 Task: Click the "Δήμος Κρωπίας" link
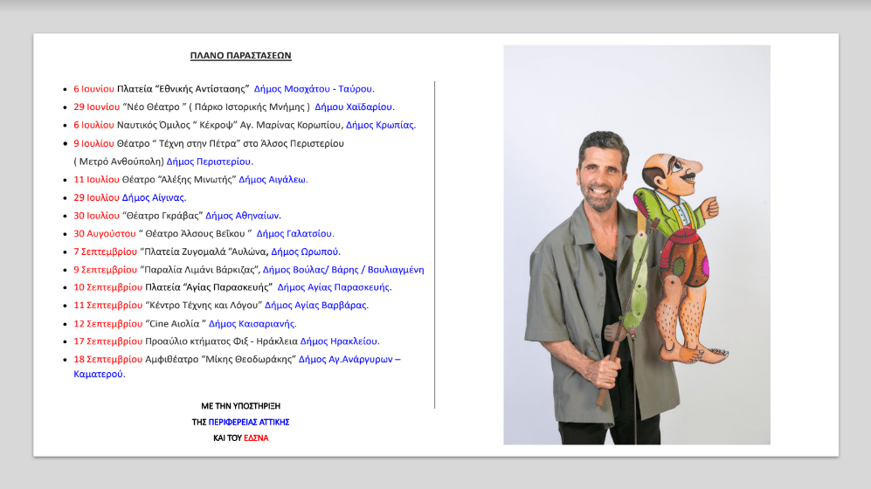[x=380, y=125]
